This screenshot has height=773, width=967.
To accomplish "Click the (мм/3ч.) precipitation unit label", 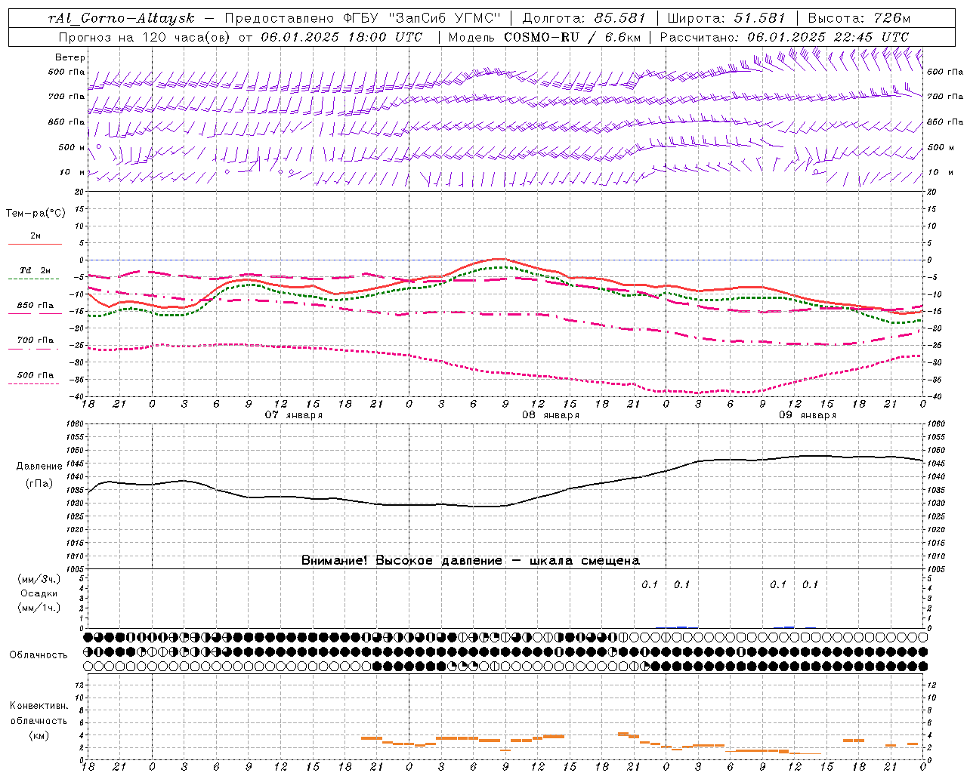I will tap(39, 579).
